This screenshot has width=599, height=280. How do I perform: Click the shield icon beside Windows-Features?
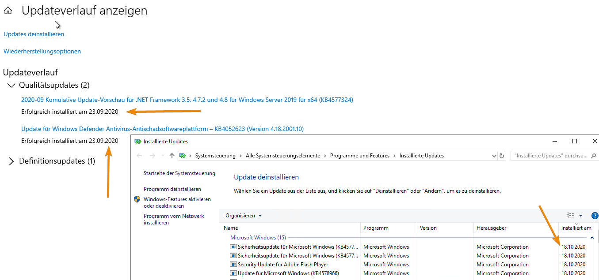click(137, 199)
